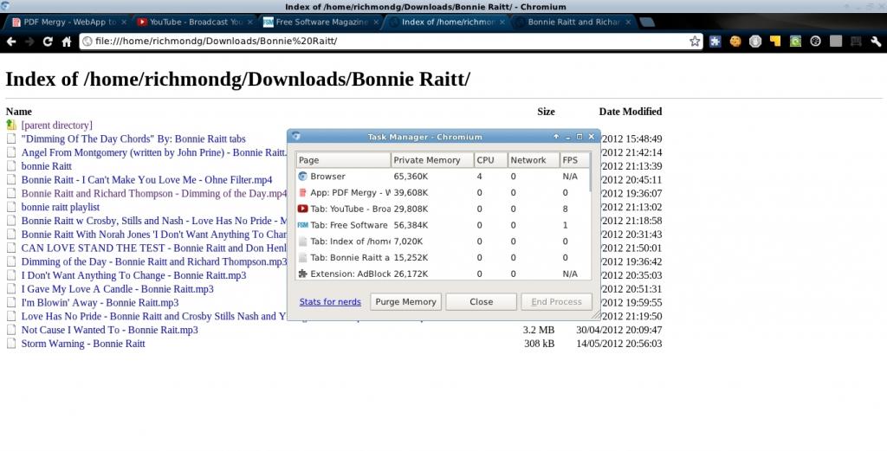Click the Task Manager resize grip corner
This screenshot has width=887, height=451.
click(x=596, y=315)
